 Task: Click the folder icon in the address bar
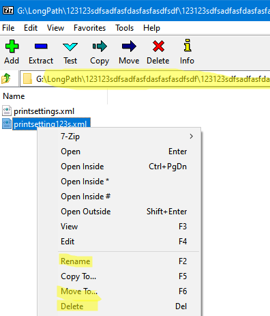pyautogui.click(x=27, y=78)
